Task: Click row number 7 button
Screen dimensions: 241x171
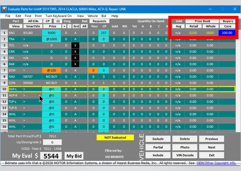Action: [4, 70]
